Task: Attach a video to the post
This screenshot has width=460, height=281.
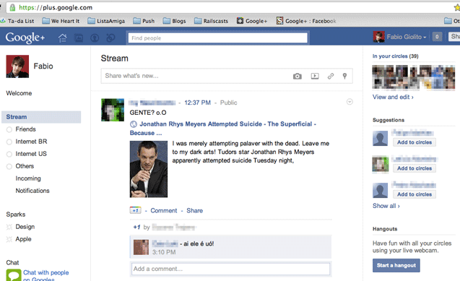Action: (x=315, y=76)
